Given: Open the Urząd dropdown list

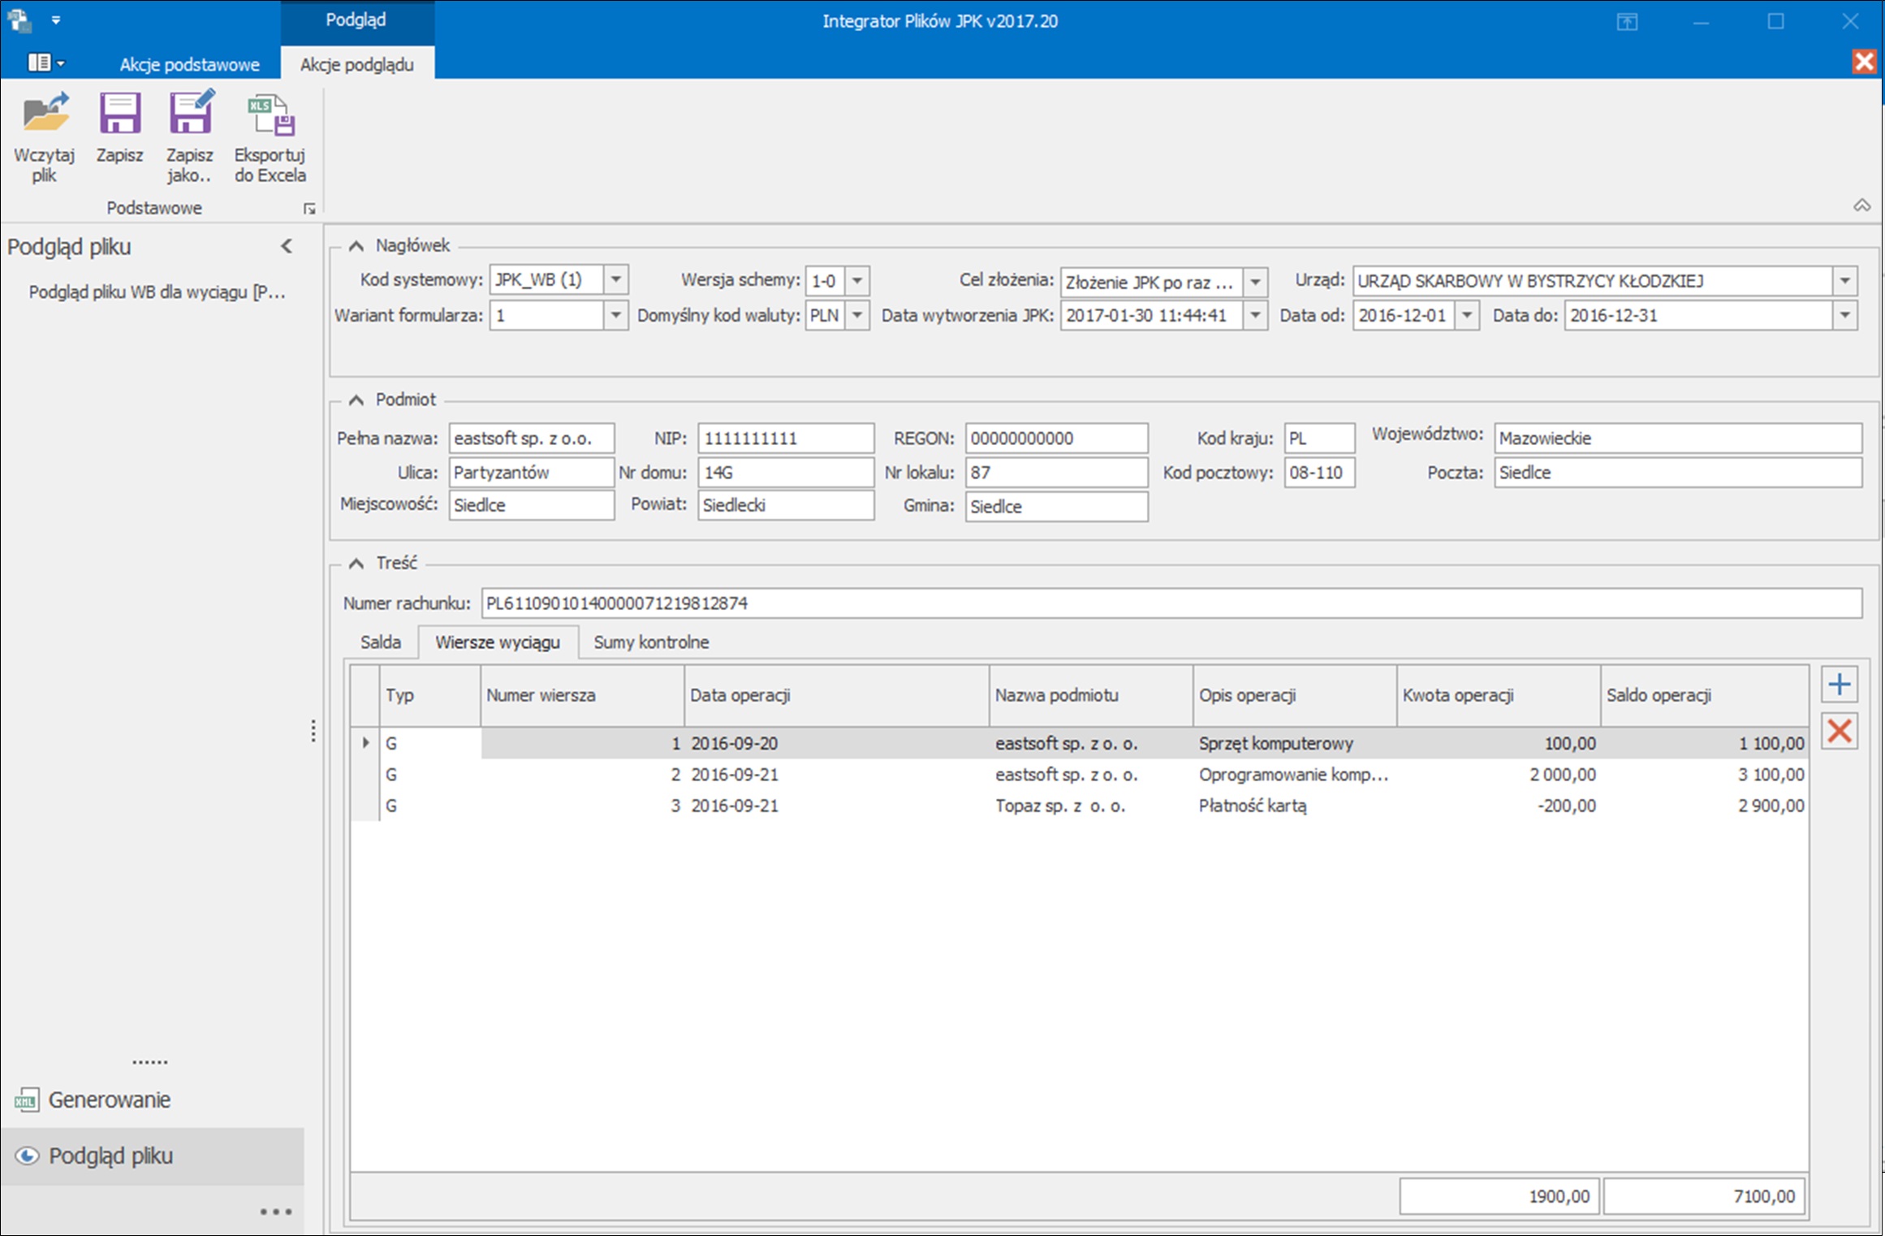Looking at the screenshot, I should 1844,281.
